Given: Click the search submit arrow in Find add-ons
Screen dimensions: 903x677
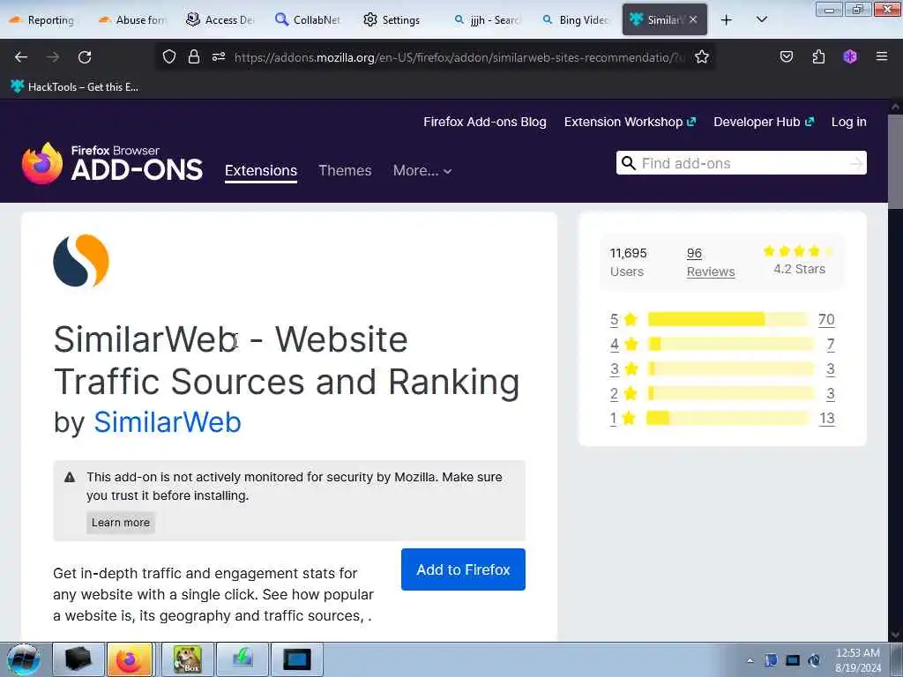Looking at the screenshot, I should click(857, 163).
